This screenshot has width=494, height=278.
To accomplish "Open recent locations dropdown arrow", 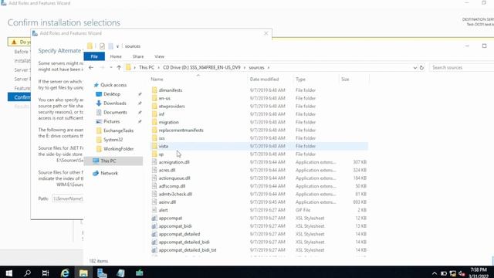I will [x=110, y=67].
